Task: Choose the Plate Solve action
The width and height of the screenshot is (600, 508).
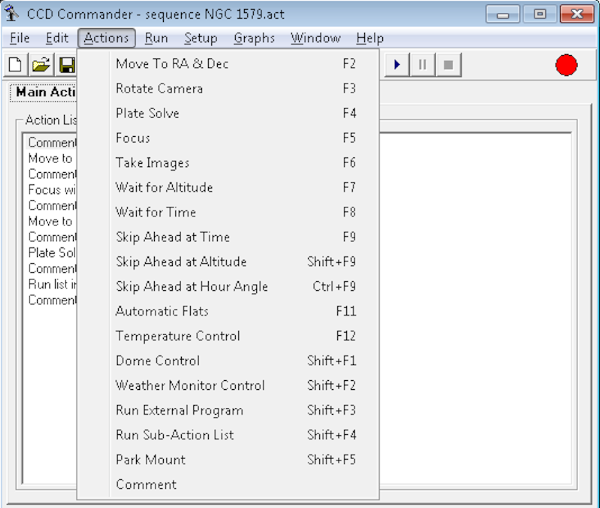Action: pos(146,113)
